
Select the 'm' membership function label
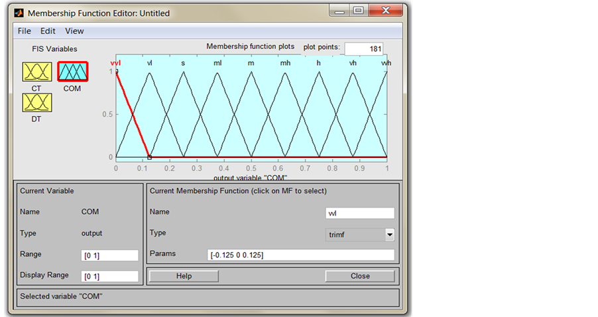point(251,63)
